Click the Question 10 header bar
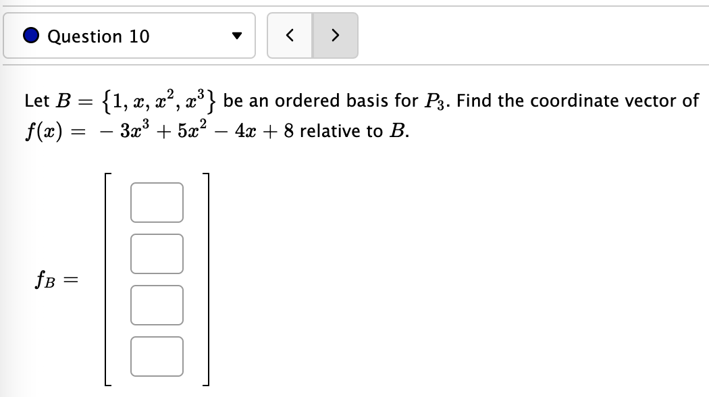 pyautogui.click(x=128, y=36)
